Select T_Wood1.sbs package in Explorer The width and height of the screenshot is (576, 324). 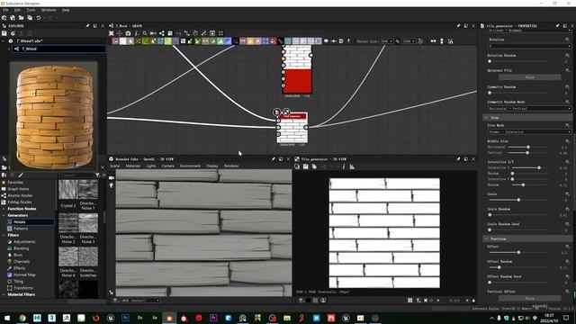(30, 41)
